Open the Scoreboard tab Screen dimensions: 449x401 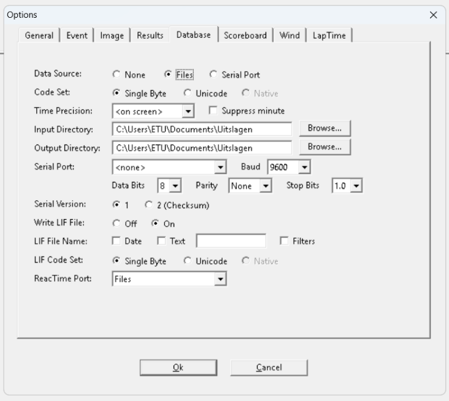point(245,36)
